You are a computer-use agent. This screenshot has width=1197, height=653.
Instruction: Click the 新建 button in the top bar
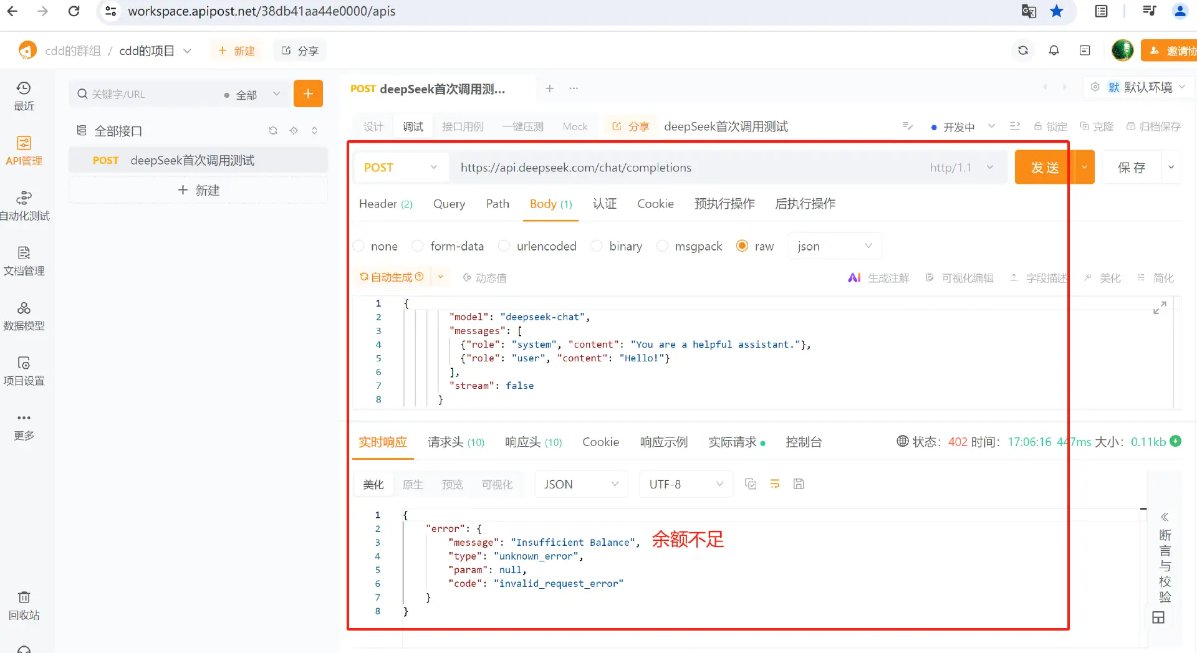(236, 50)
